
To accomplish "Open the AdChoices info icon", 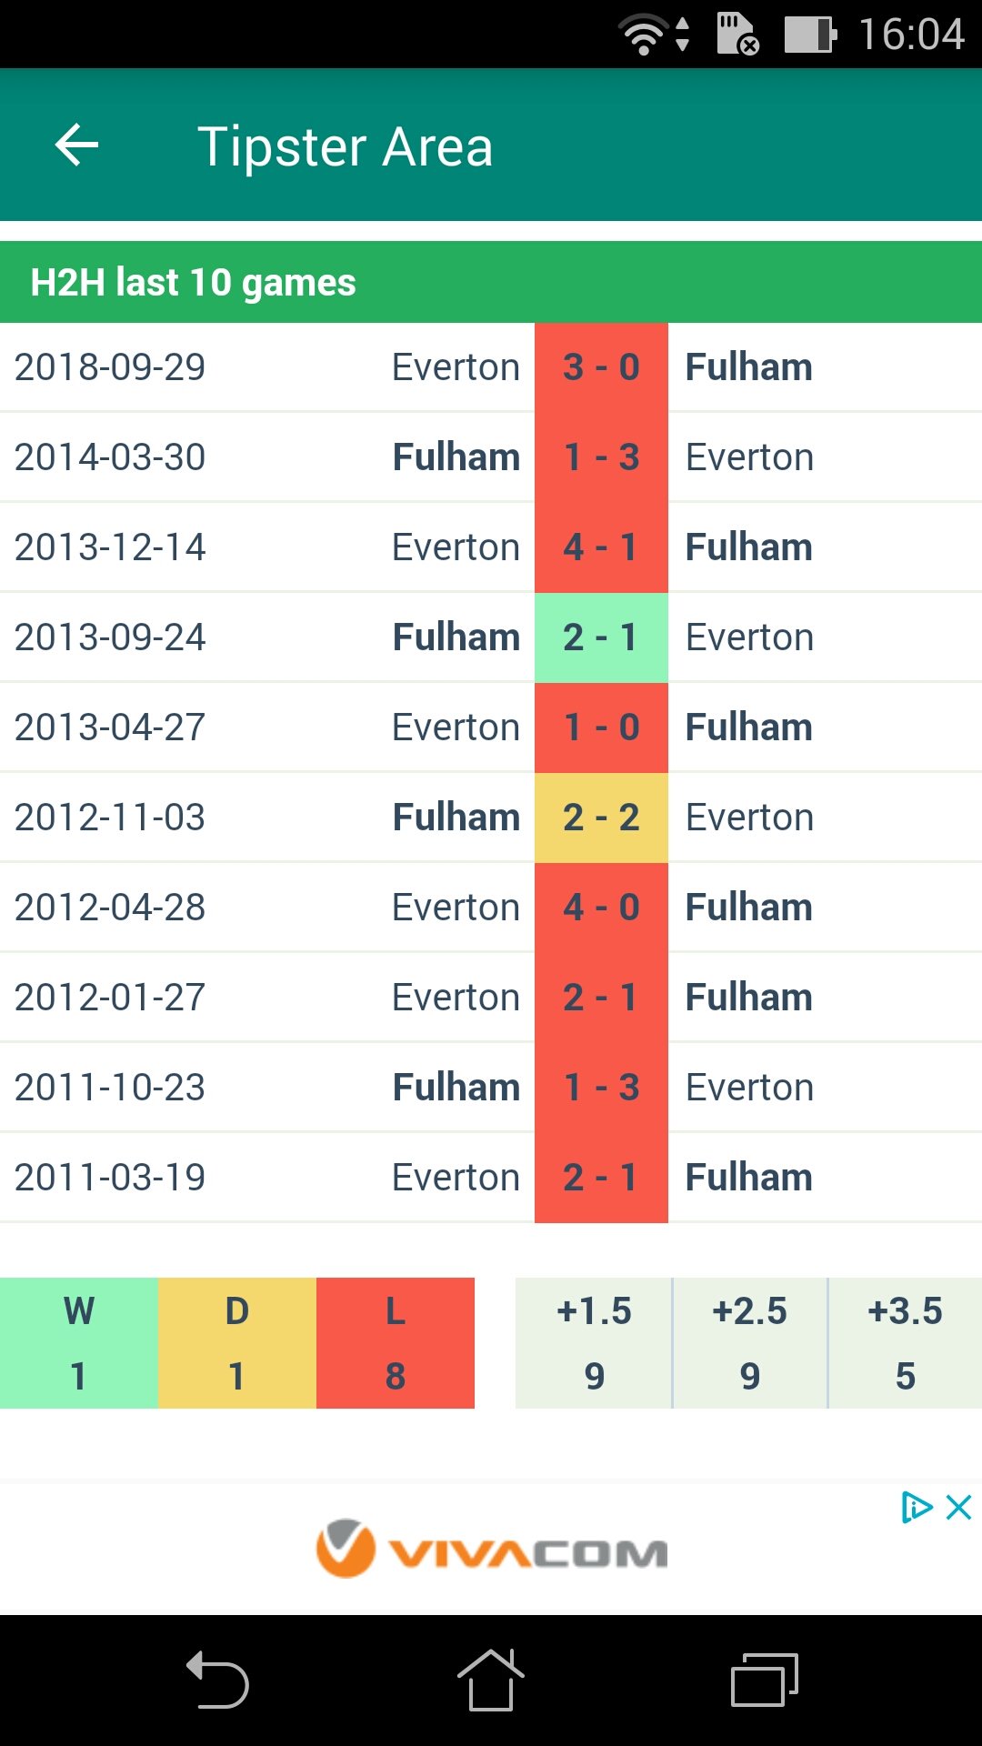I will 917,1508.
